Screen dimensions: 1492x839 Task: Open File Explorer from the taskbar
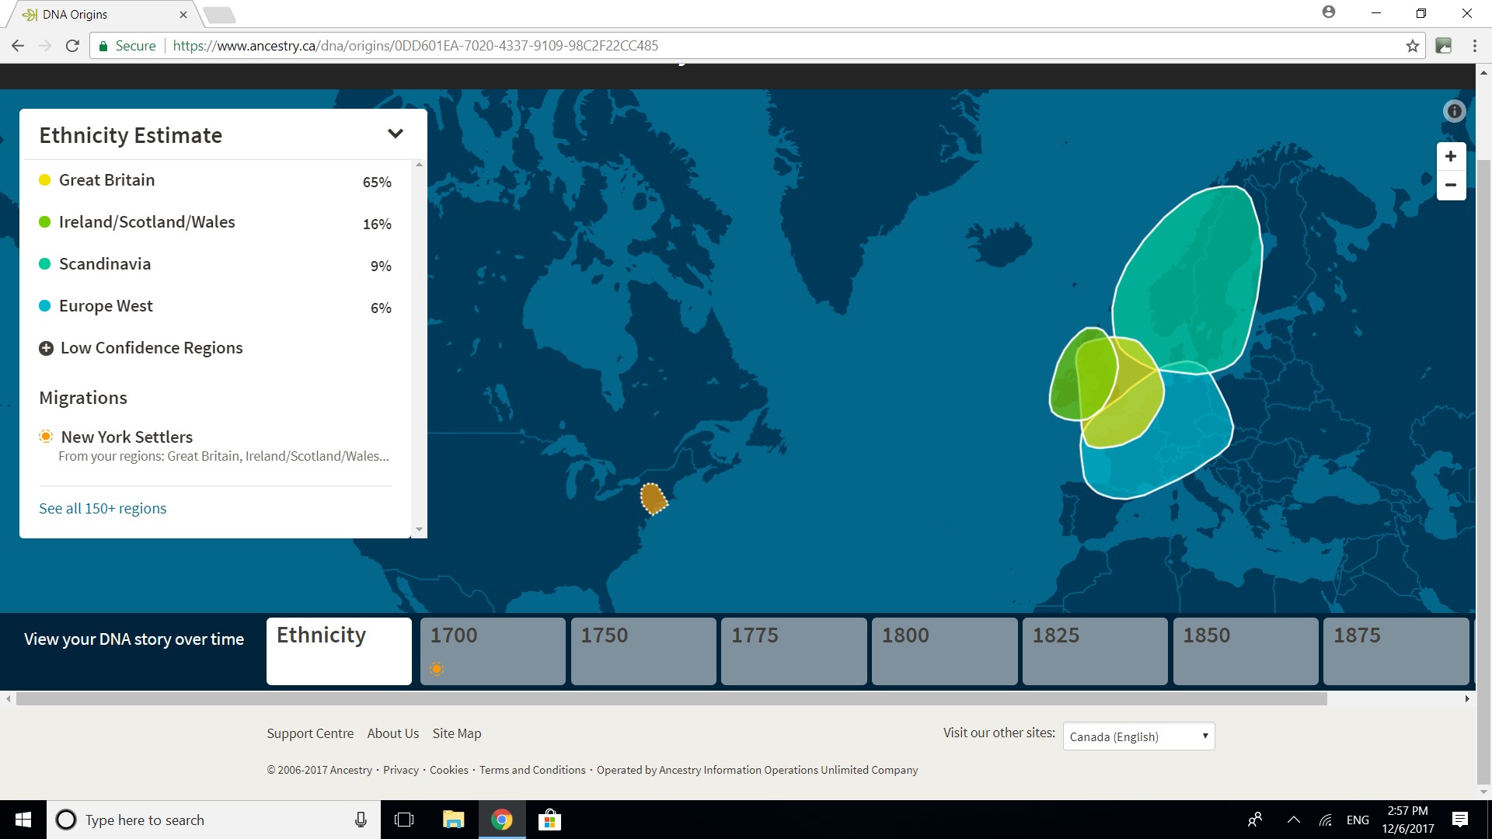click(x=453, y=820)
